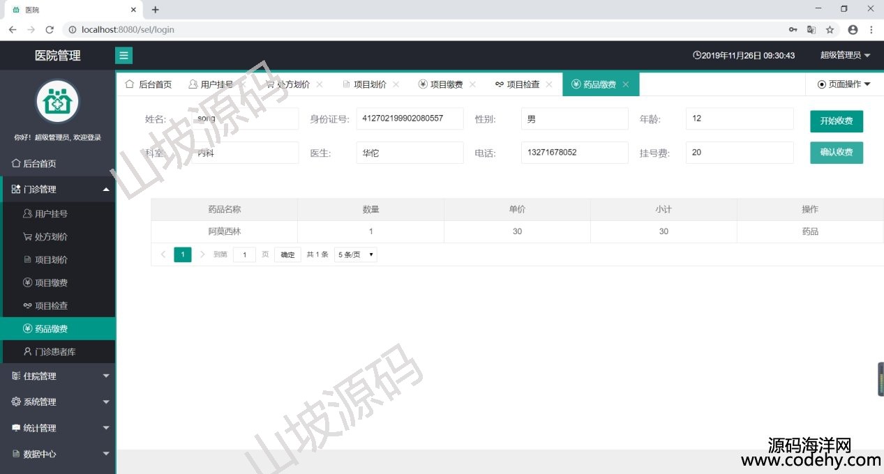
Task: Focus the 电话 input field
Action: [574, 153]
